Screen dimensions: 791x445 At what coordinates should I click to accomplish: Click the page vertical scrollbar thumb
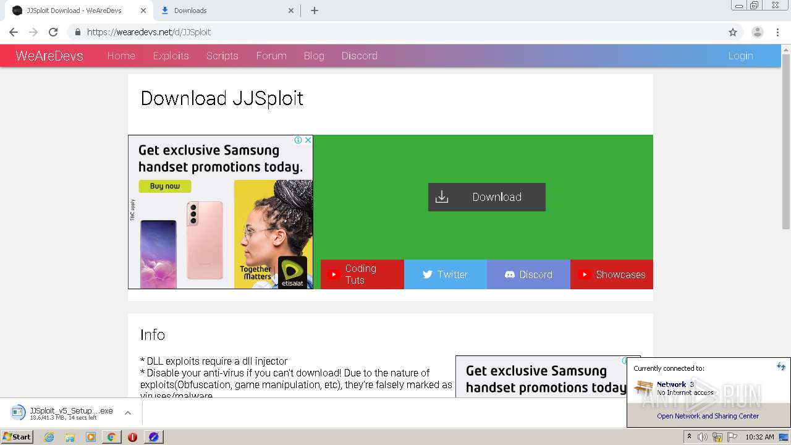pyautogui.click(x=786, y=142)
